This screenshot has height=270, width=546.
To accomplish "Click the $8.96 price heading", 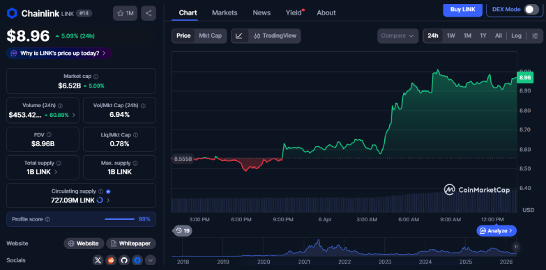I will [28, 36].
